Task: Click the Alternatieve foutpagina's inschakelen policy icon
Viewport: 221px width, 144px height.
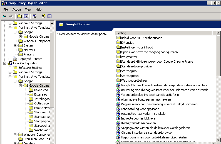Action: [x=118, y=99]
